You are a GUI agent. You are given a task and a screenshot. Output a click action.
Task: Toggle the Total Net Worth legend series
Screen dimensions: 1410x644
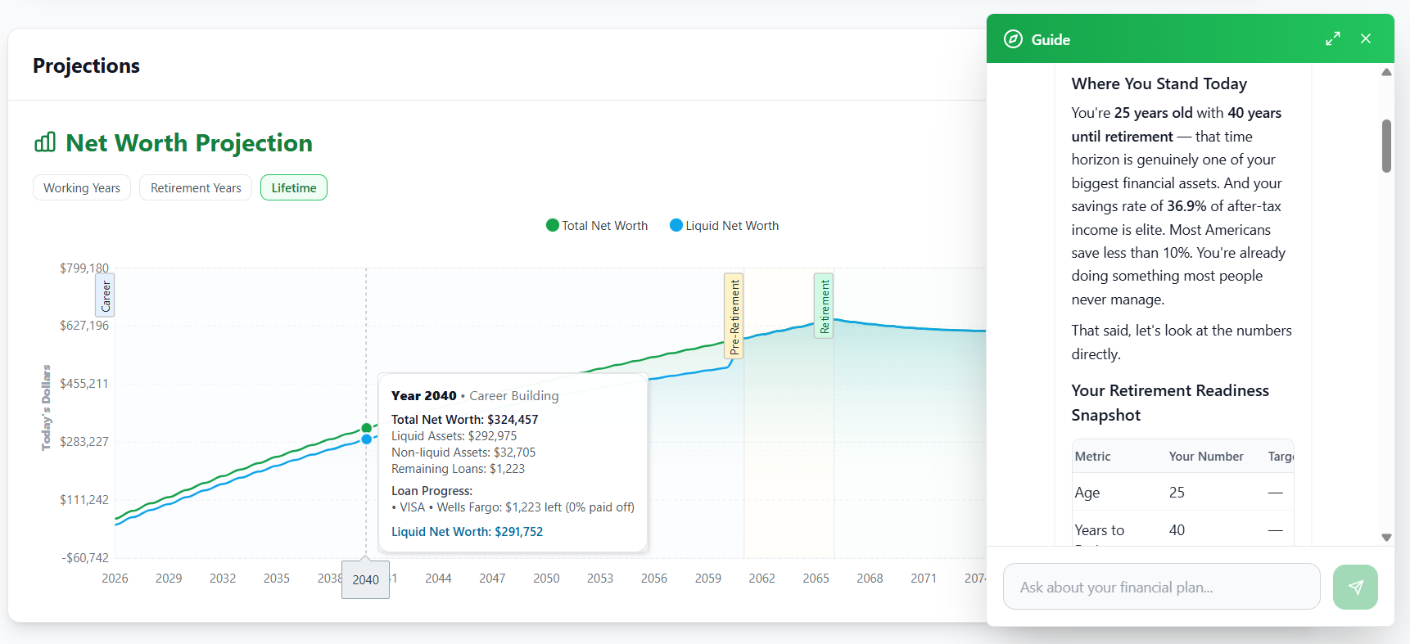(x=597, y=226)
